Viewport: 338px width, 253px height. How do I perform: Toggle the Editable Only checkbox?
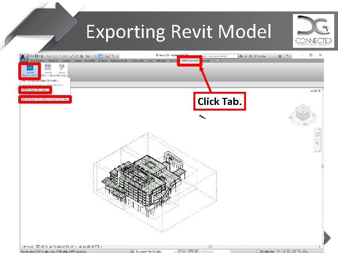[x=258, y=251]
